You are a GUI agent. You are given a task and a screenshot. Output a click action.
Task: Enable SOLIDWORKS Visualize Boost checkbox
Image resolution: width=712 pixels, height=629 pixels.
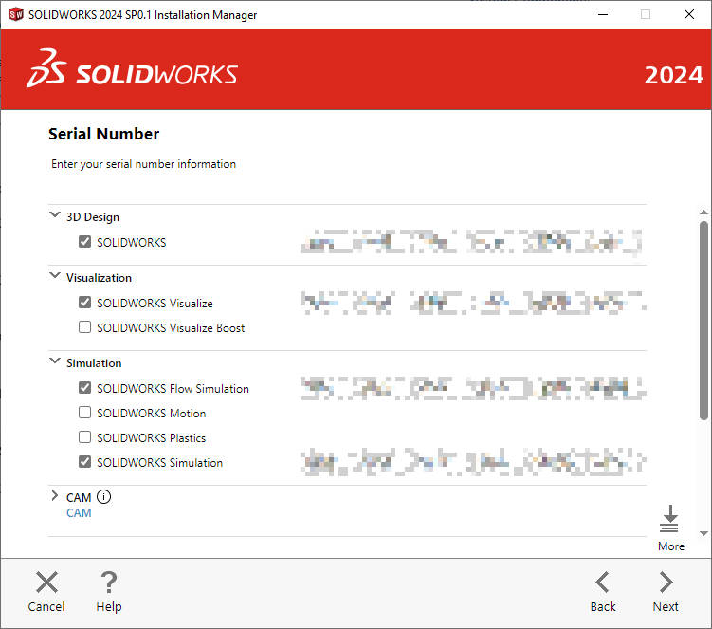(85, 328)
